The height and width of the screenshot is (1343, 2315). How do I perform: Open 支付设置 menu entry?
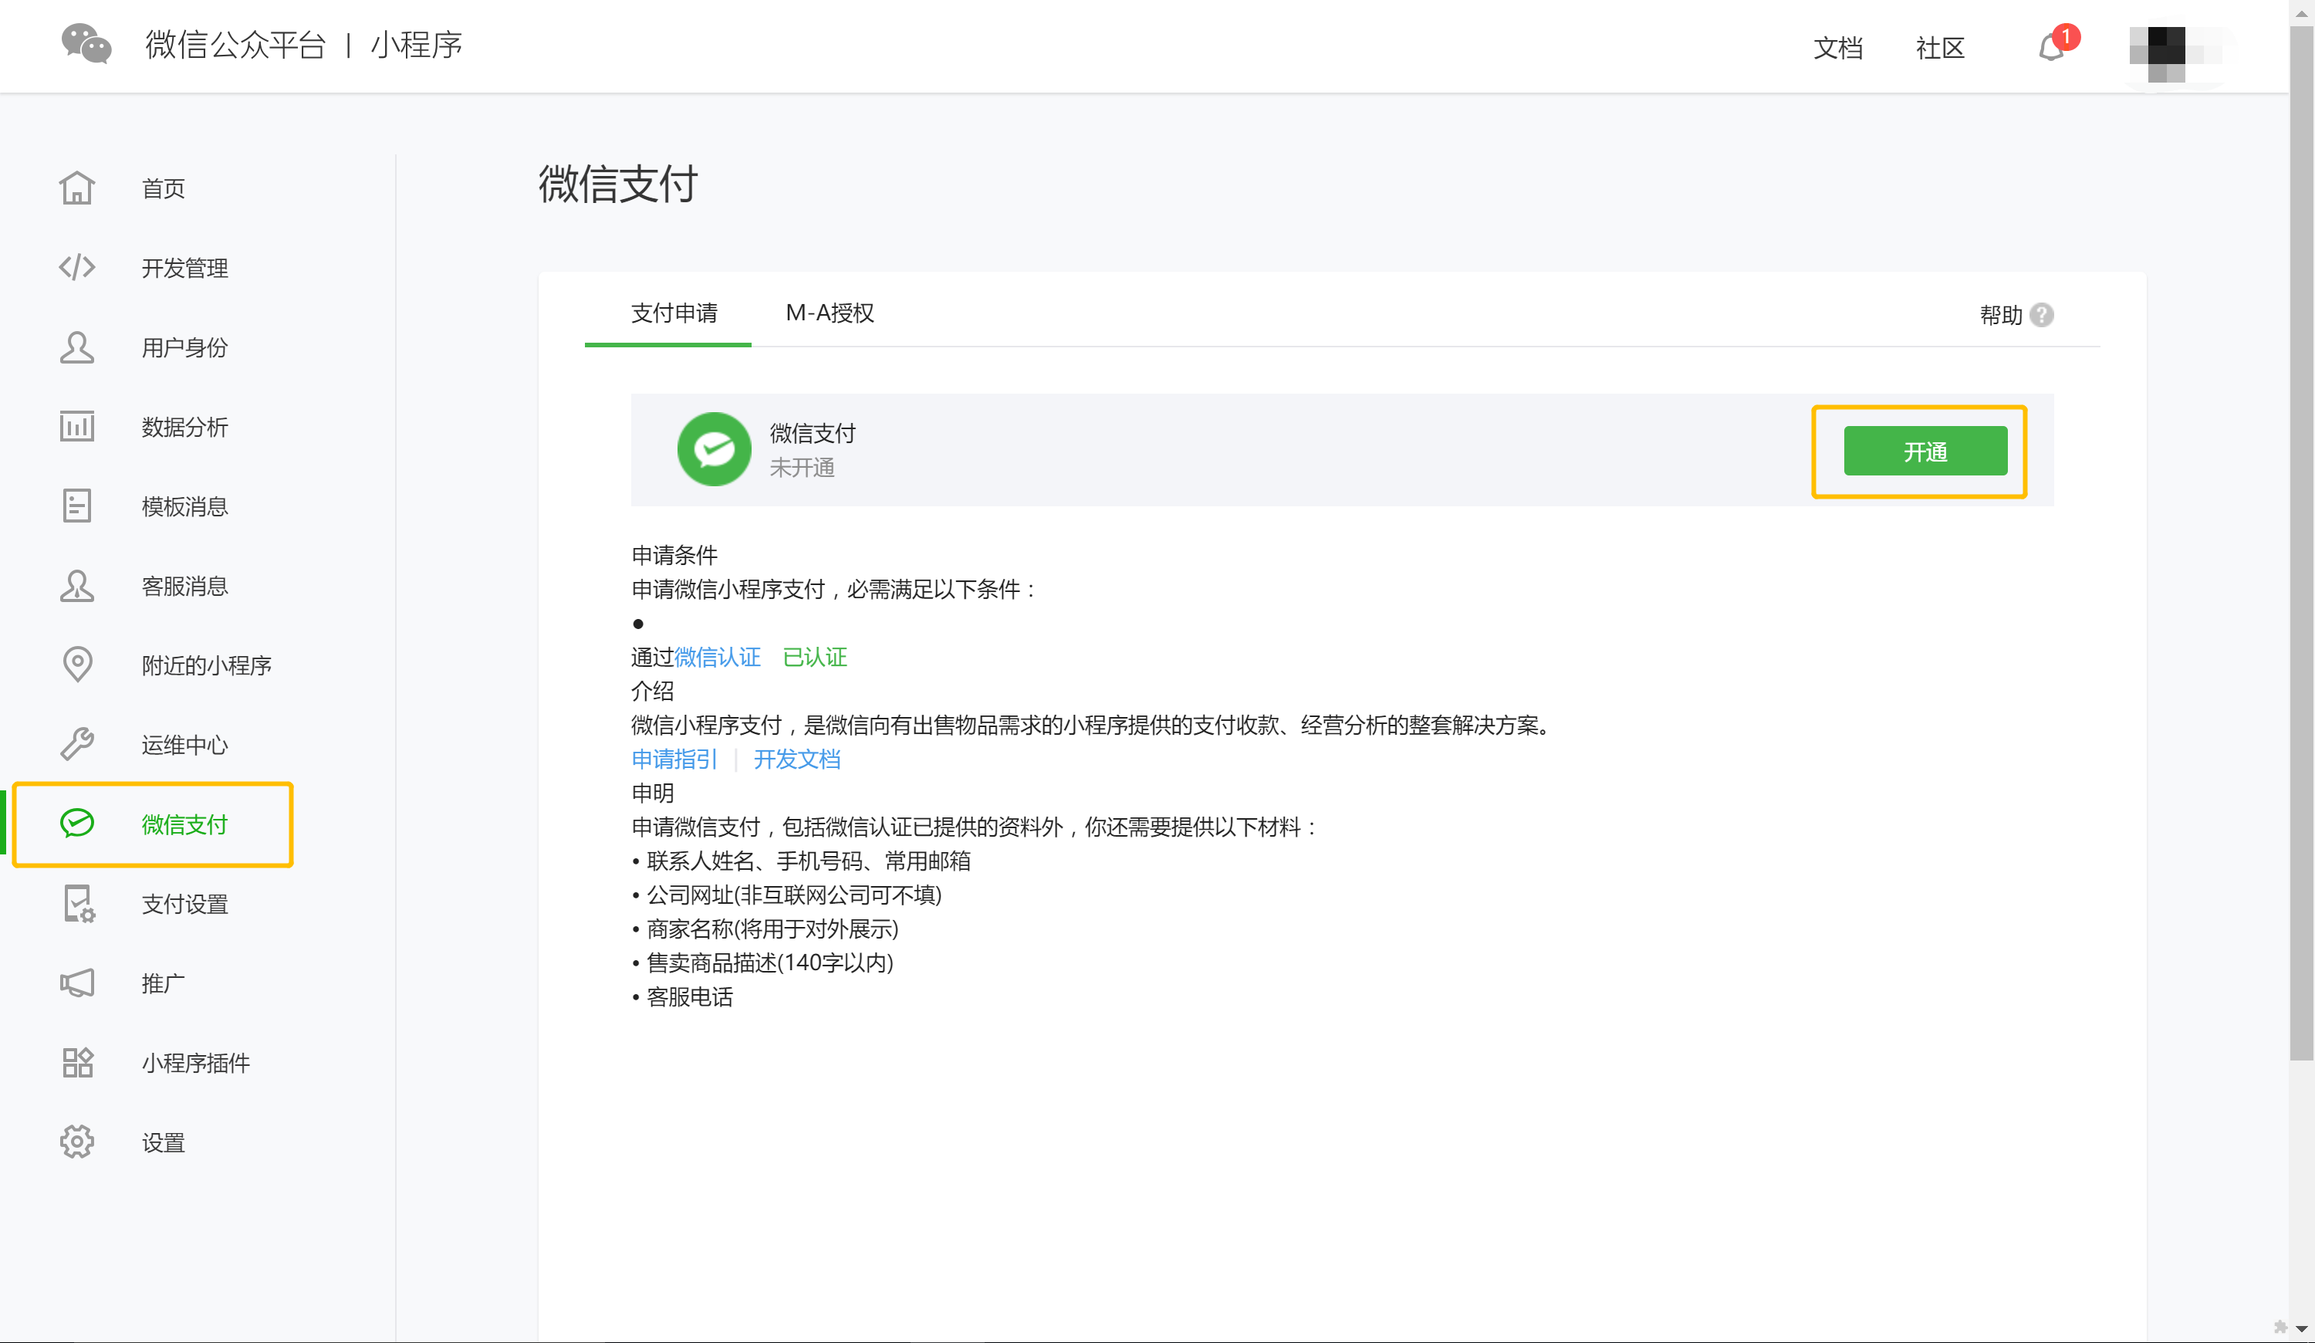coord(184,904)
